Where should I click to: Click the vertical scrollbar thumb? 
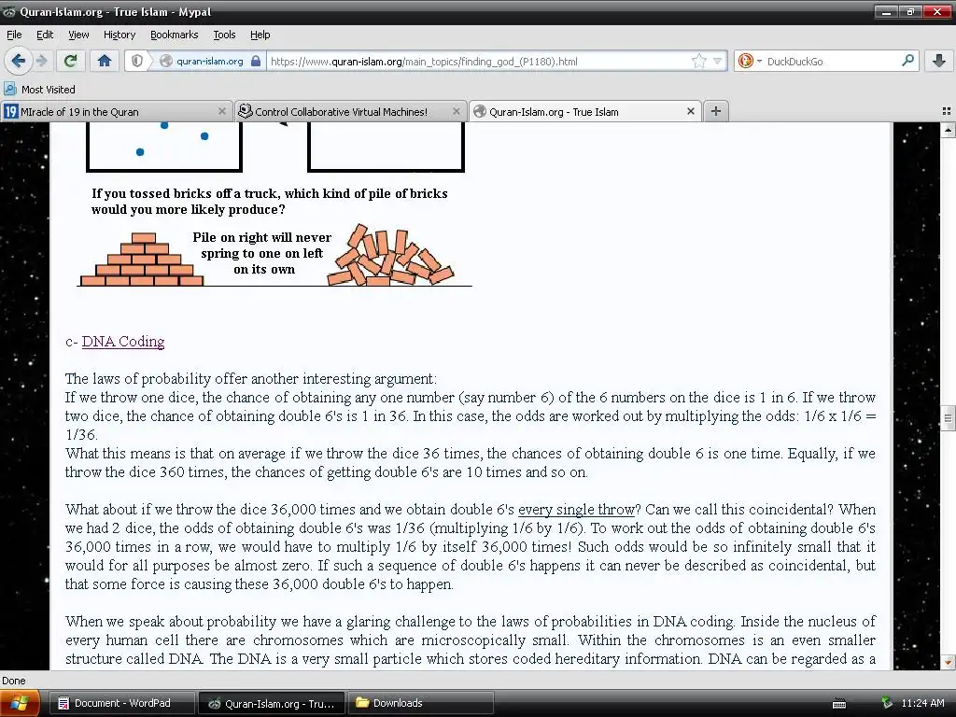(948, 417)
